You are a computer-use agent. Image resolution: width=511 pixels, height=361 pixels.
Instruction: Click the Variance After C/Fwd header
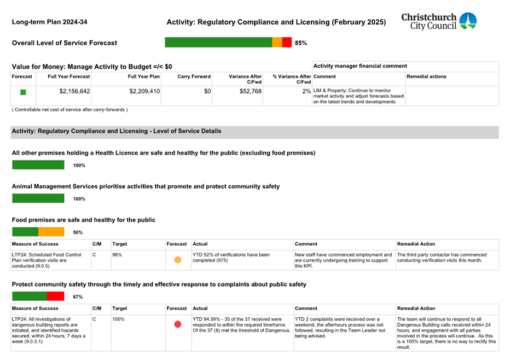point(245,79)
